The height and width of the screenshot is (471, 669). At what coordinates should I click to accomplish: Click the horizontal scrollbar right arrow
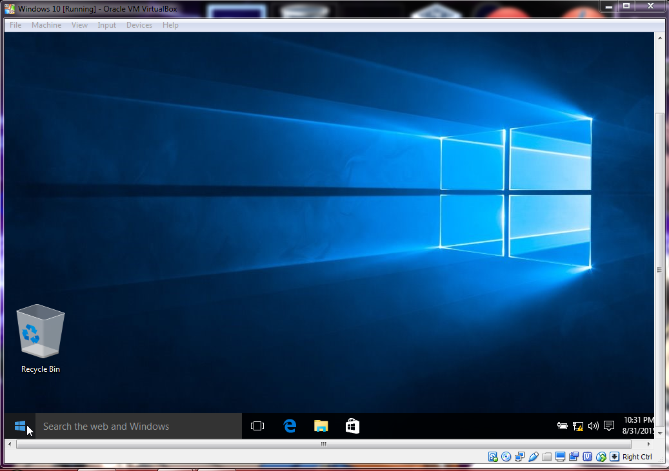click(x=648, y=444)
